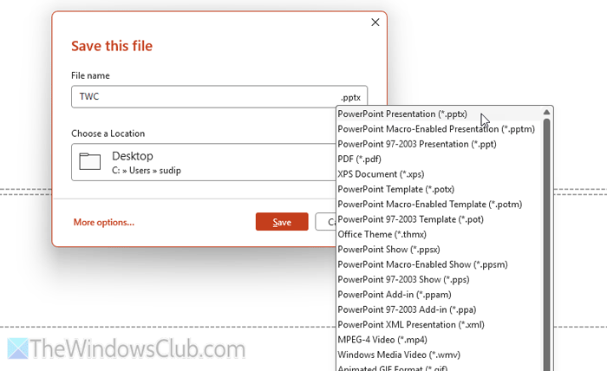Close the Save this file dialog

(375, 23)
